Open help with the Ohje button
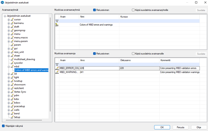This screenshot has width=208, height=131. click(x=199, y=127)
